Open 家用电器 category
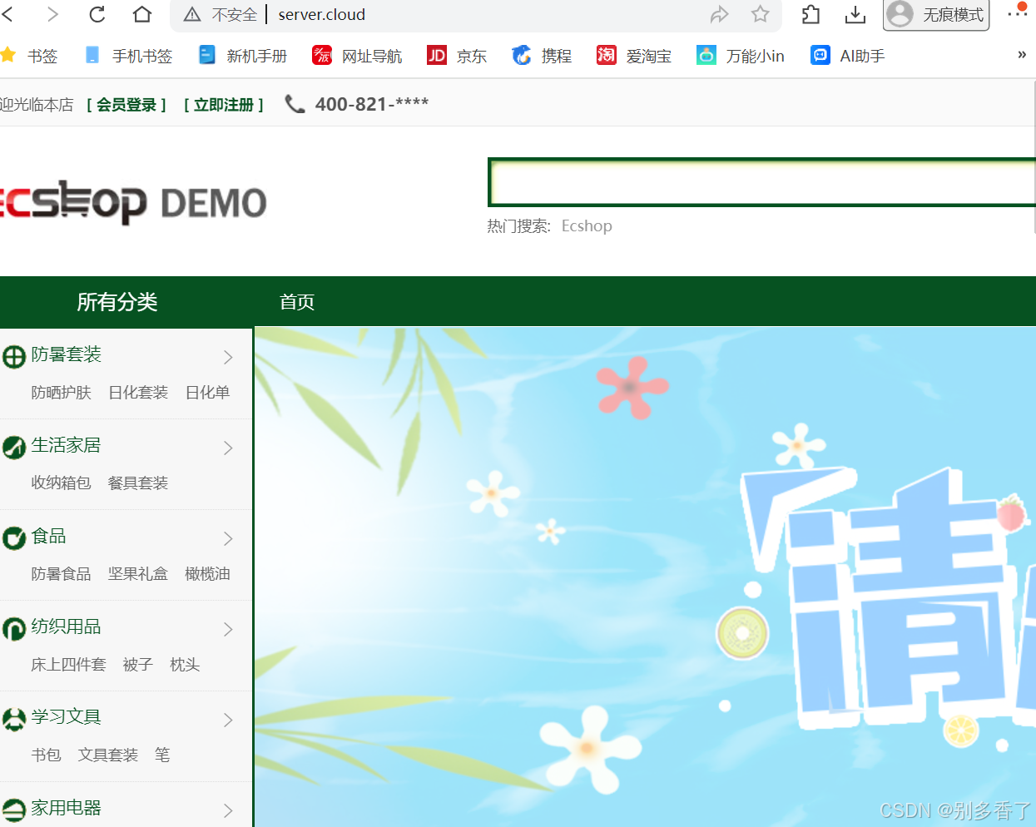The image size is (1036, 827). (x=67, y=808)
